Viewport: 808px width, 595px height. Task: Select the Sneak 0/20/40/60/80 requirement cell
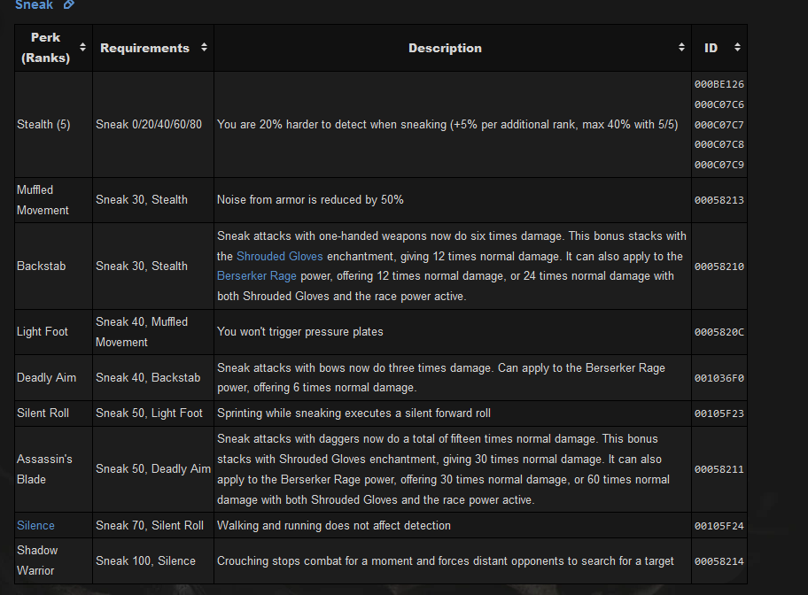pos(153,125)
